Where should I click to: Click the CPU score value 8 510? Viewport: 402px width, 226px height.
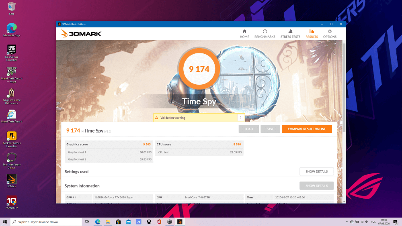click(x=237, y=145)
